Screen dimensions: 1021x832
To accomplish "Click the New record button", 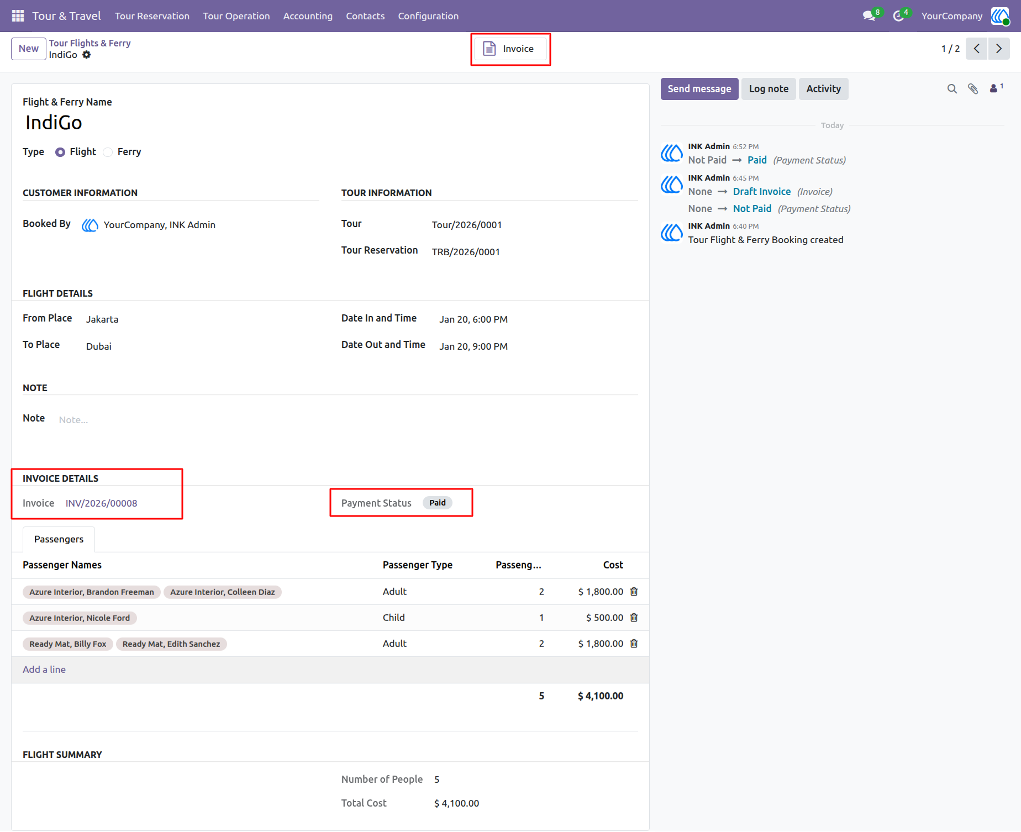I will point(28,49).
